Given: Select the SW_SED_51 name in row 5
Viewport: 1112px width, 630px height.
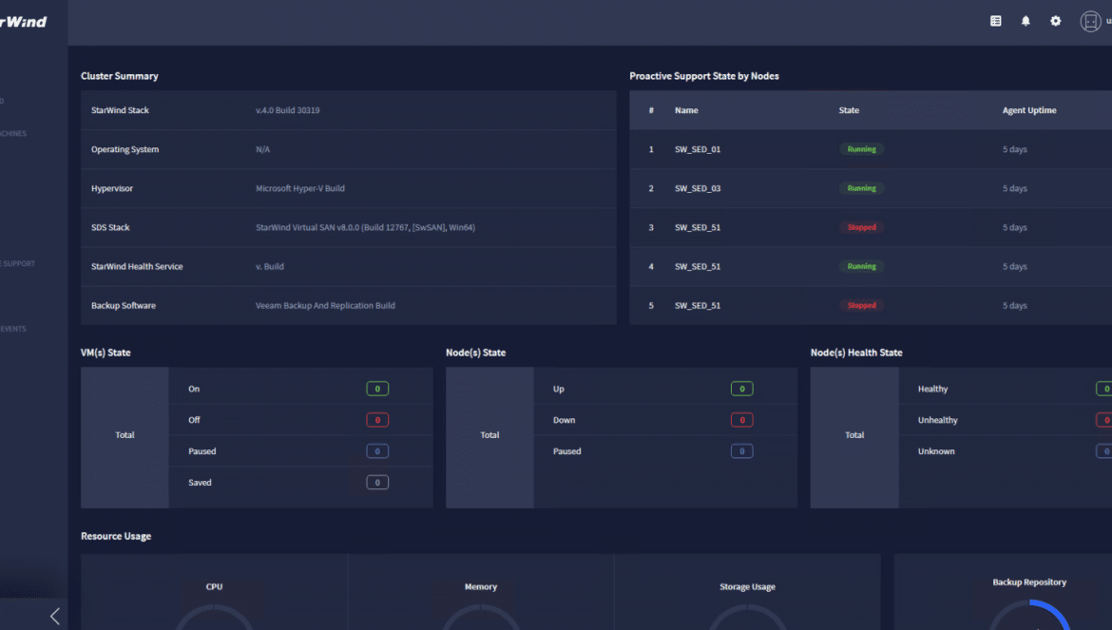Looking at the screenshot, I should [x=697, y=305].
